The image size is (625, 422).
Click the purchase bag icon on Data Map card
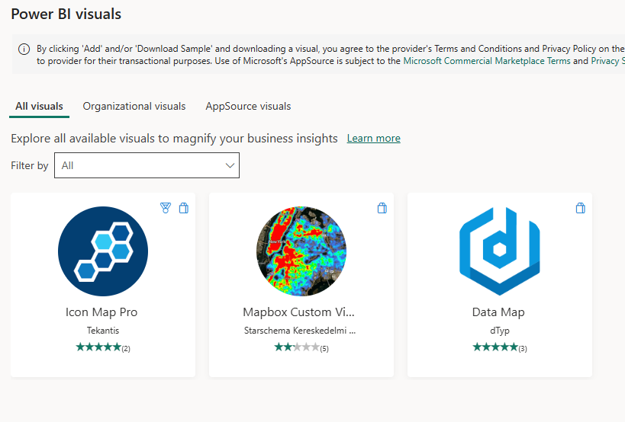580,208
